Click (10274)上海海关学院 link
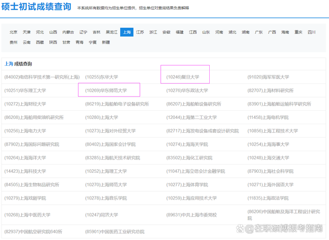This screenshot has height=240, width=329. point(187,145)
